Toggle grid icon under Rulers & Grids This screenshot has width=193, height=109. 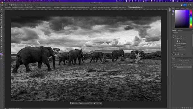tap(176, 54)
